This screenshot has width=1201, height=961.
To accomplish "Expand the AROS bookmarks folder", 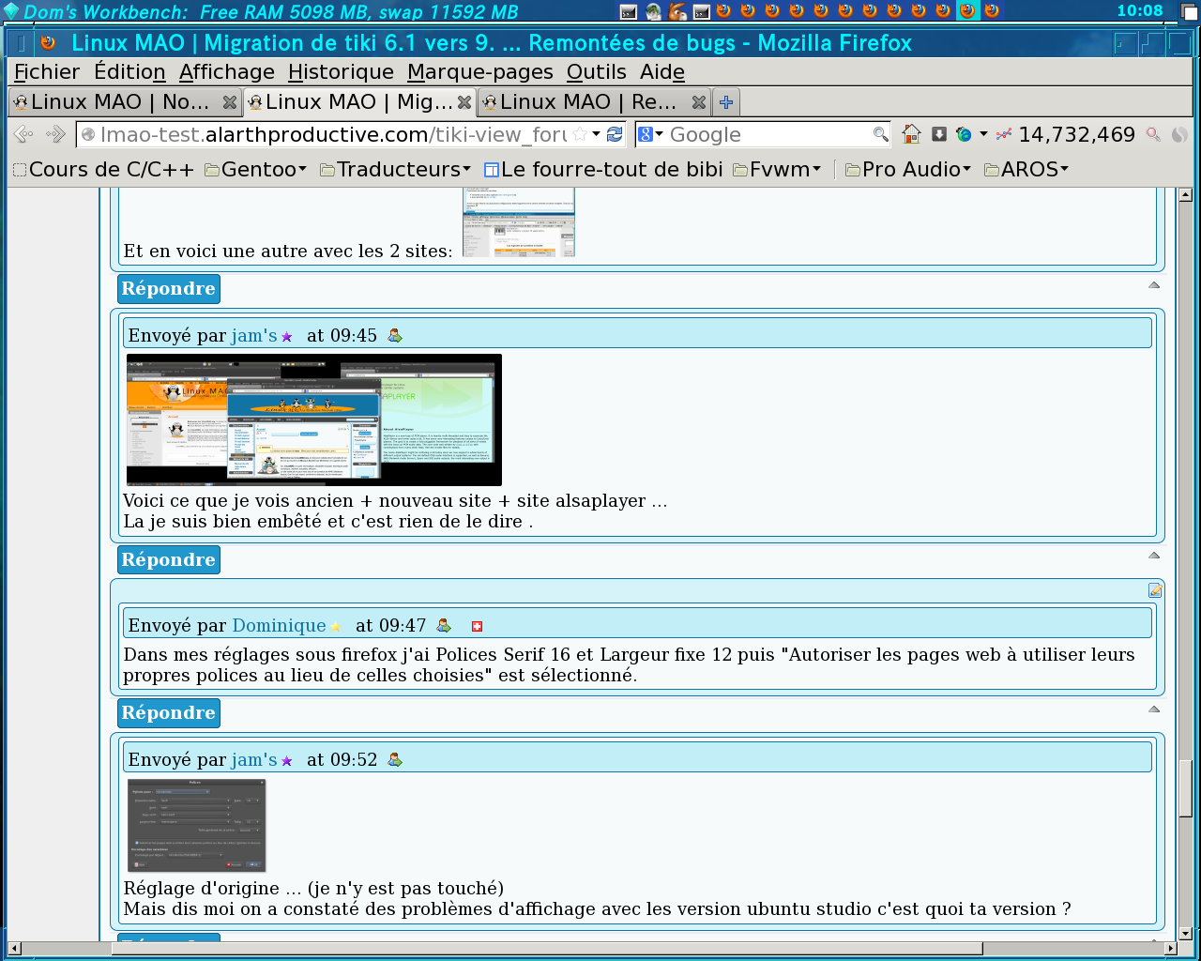I will coord(1026,169).
